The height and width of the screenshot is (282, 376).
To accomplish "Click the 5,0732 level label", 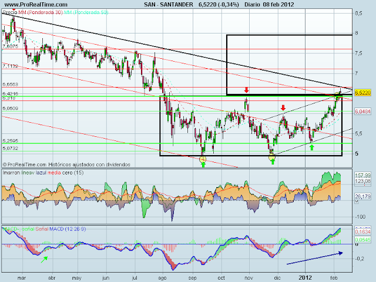I will [11, 148].
